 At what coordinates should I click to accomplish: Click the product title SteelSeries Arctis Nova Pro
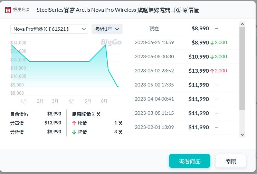[117, 10]
